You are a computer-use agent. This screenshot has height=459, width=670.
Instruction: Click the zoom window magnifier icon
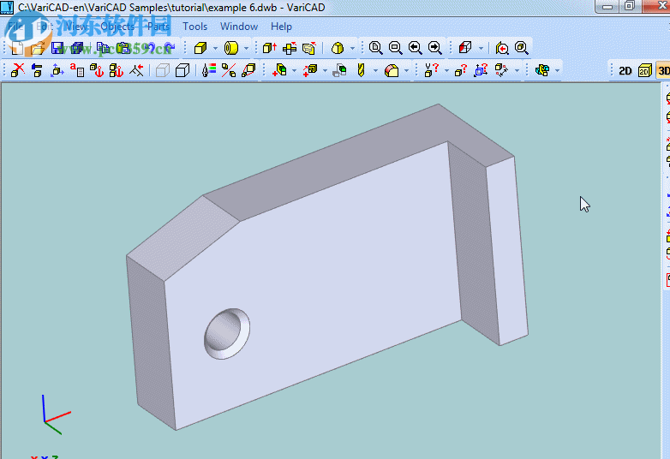click(395, 48)
